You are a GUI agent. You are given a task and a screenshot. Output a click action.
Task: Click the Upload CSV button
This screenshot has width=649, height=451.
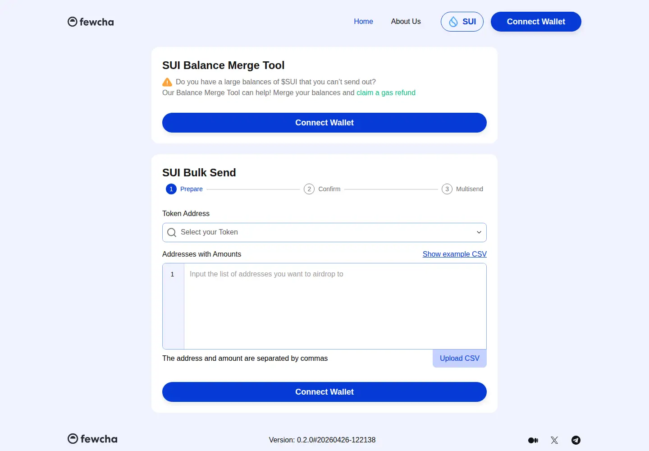click(x=460, y=359)
